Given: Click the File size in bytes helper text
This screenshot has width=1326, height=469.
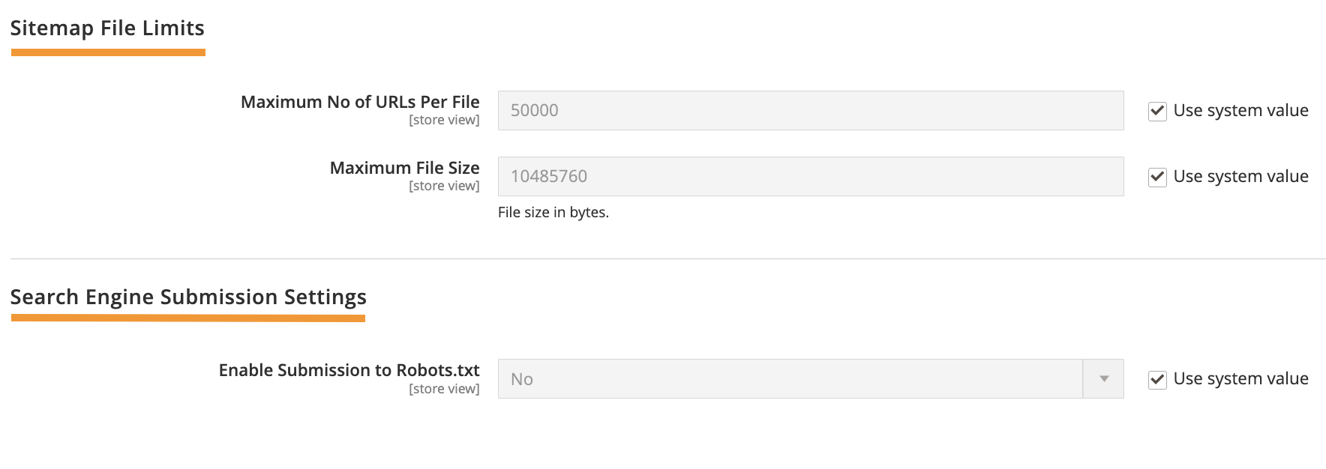Looking at the screenshot, I should tap(553, 213).
